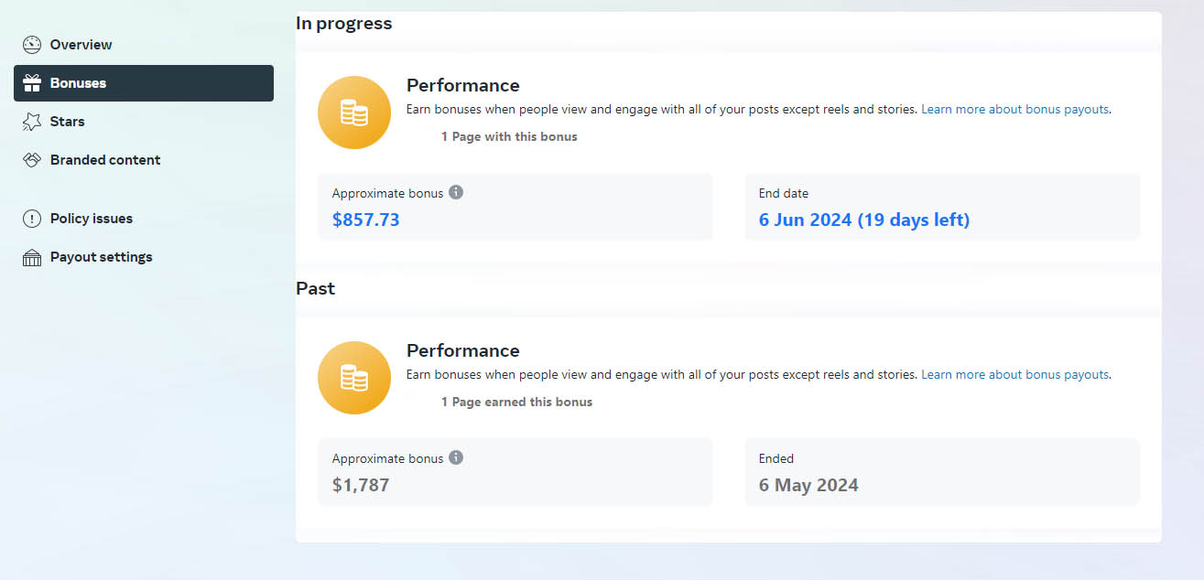Viewport: 1204px width, 580px height.
Task: Open Learn more link under In progress
Action: click(1014, 109)
